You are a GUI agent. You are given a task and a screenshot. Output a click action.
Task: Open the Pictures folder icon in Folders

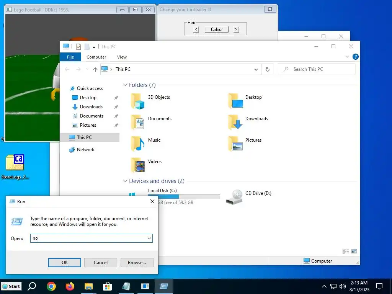click(x=235, y=144)
